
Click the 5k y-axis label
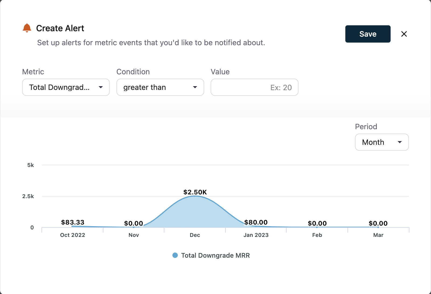[x=31, y=165]
